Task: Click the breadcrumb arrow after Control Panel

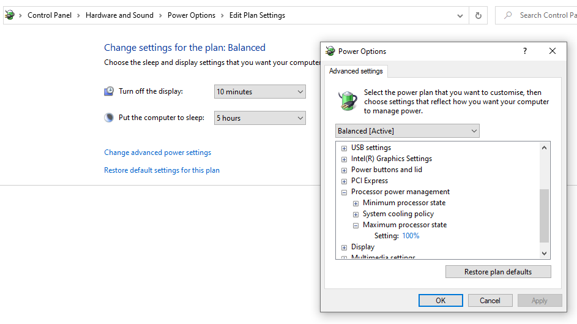Action: tap(78, 15)
